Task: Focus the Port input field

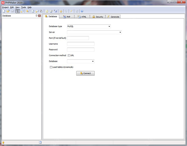Action: (x=78, y=38)
